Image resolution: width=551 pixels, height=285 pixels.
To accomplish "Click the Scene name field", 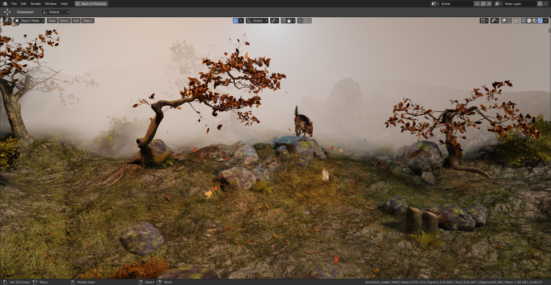I will tap(456, 4).
